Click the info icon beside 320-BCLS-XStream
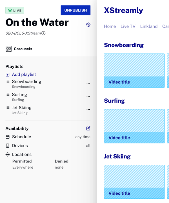The height and width of the screenshot is (203, 169). click(x=43, y=33)
